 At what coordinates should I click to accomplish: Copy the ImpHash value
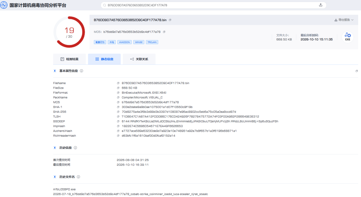click(x=118, y=126)
